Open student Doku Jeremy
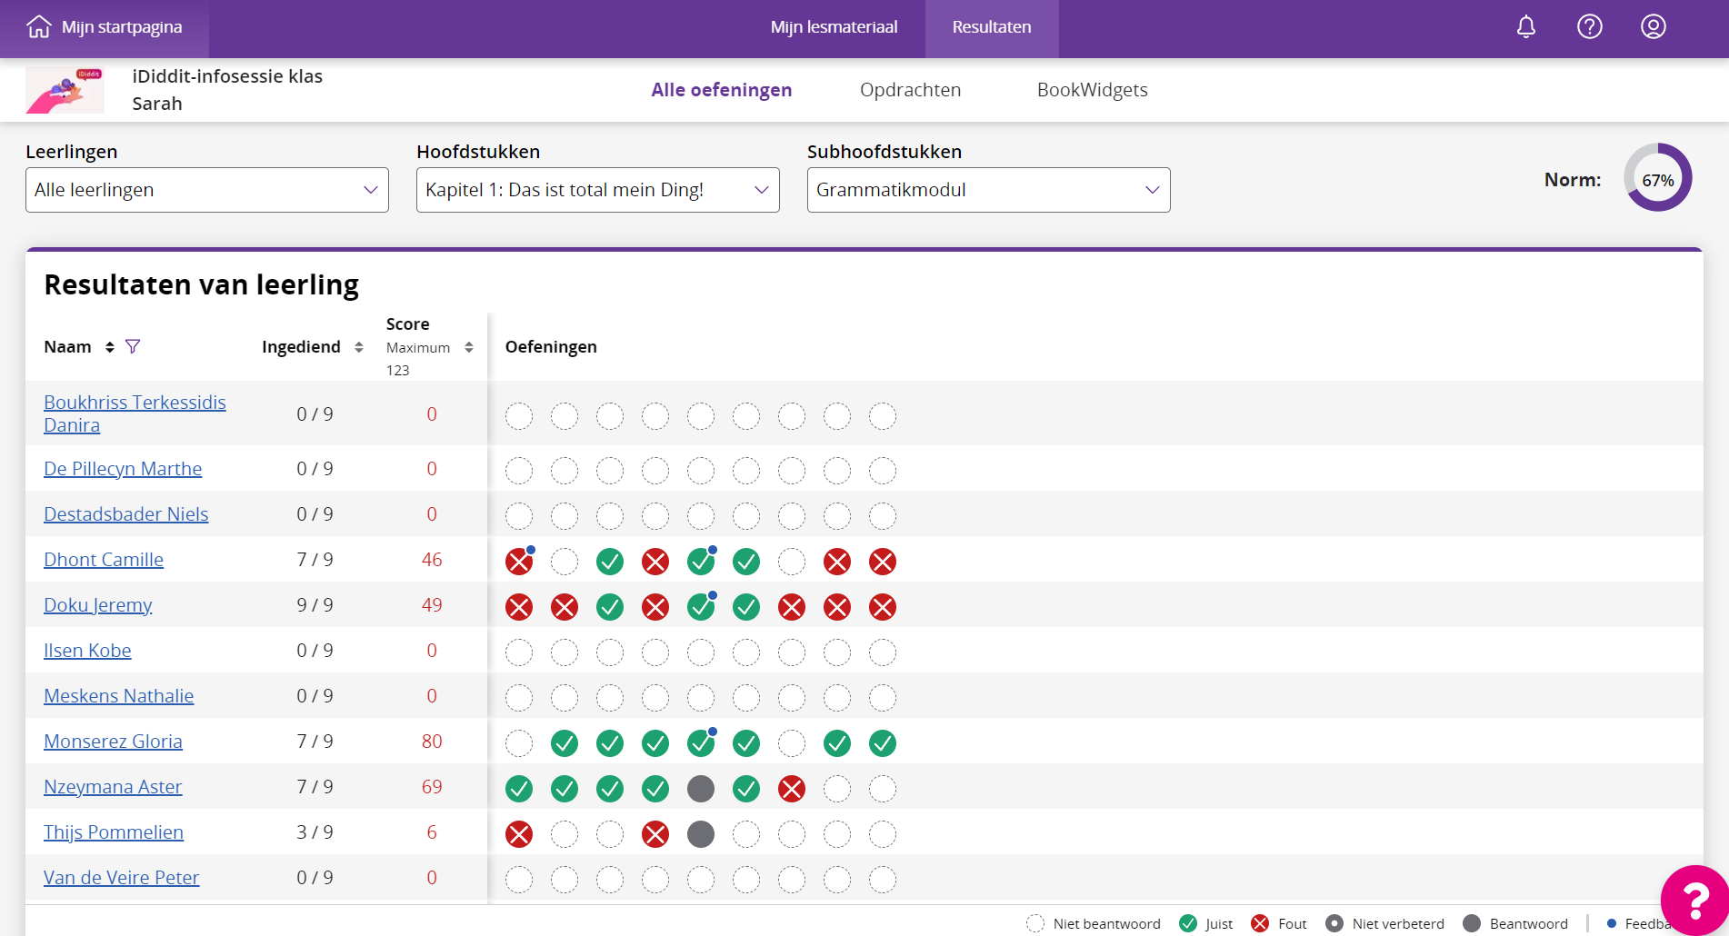Viewport: 1729px width, 936px height. 98,605
